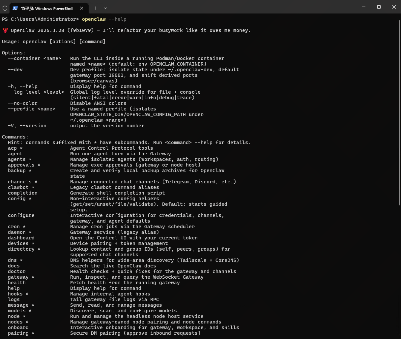Click the shield icon in the title bar
401x339 pixels.
[5, 8]
